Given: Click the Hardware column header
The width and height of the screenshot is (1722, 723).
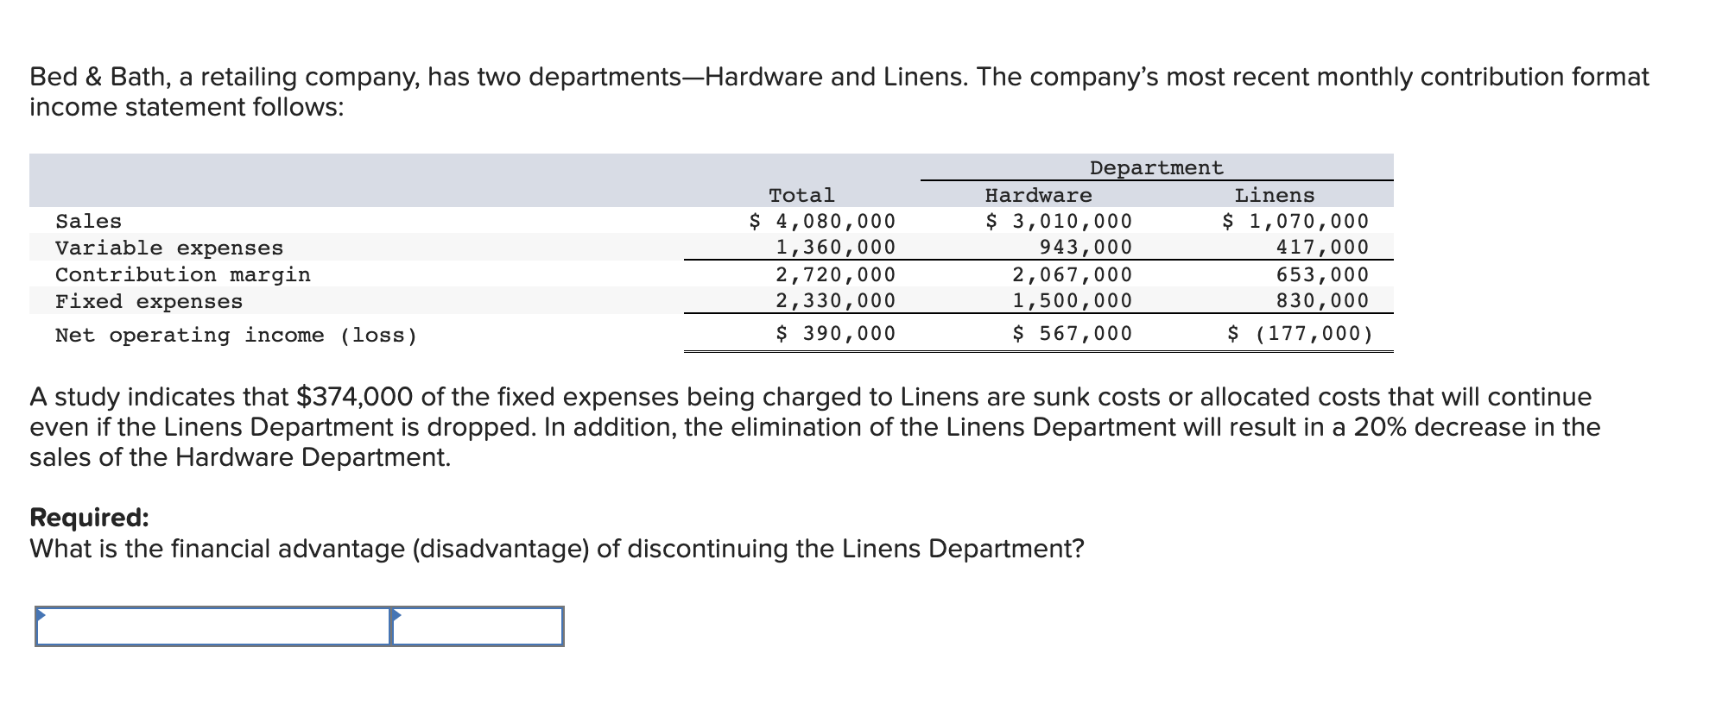Looking at the screenshot, I should [1038, 195].
